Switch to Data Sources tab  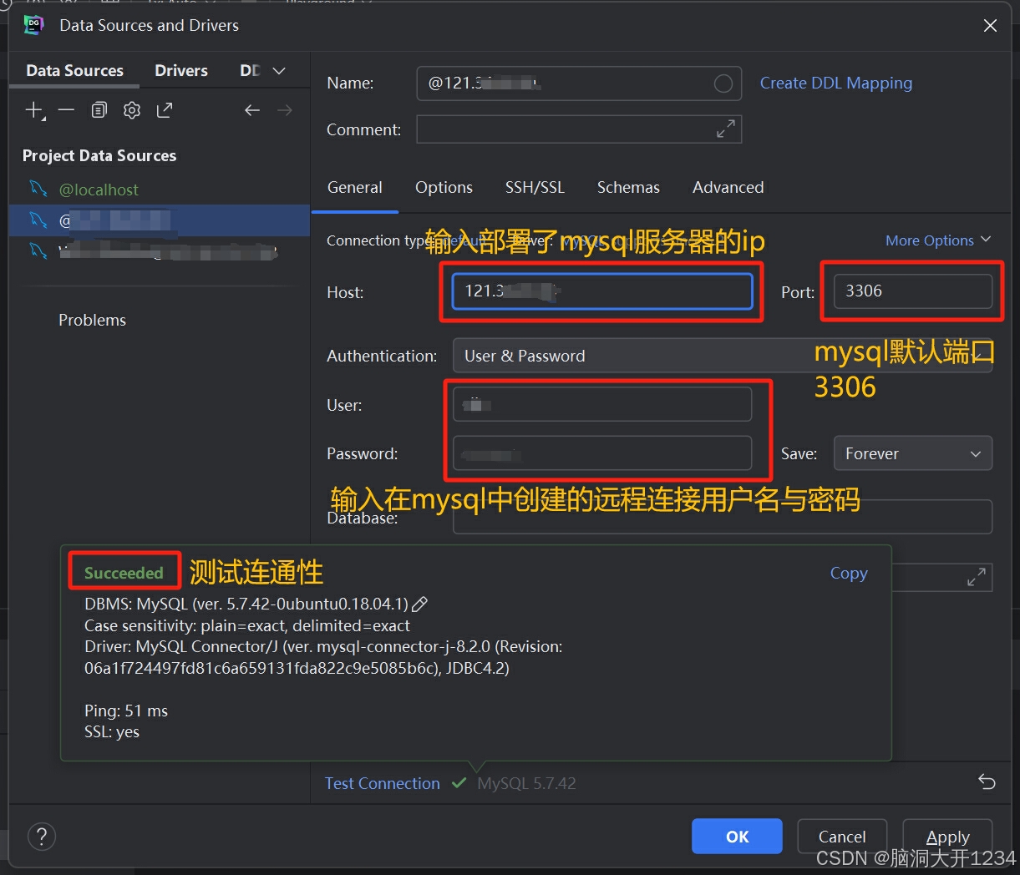(74, 71)
